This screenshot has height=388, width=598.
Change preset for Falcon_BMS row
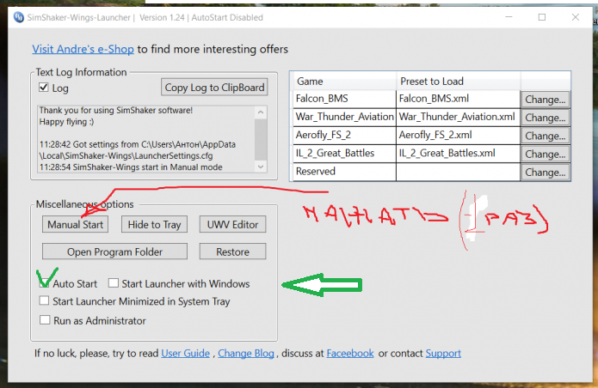[x=545, y=100]
